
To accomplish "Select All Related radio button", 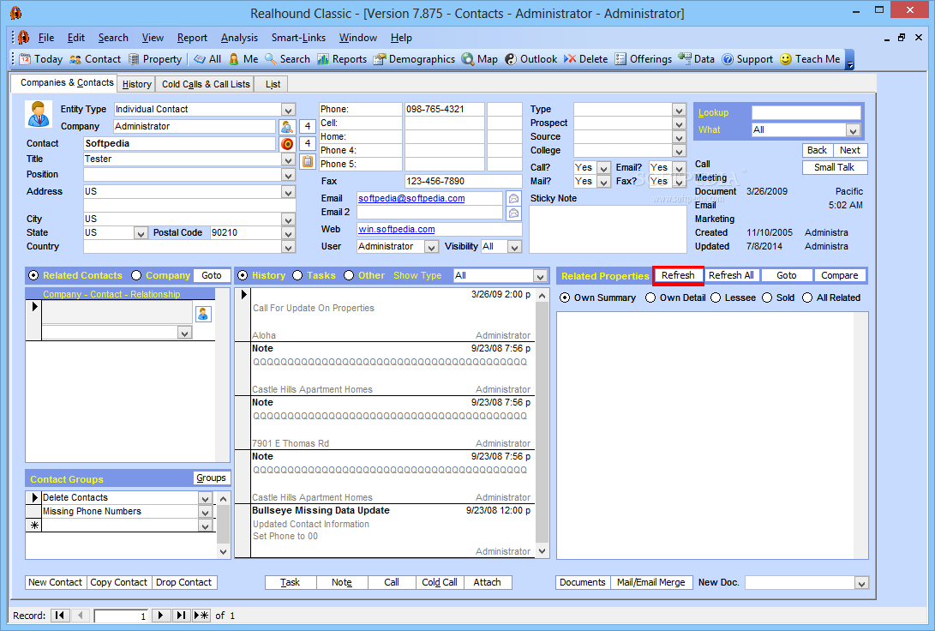I will coord(807,297).
